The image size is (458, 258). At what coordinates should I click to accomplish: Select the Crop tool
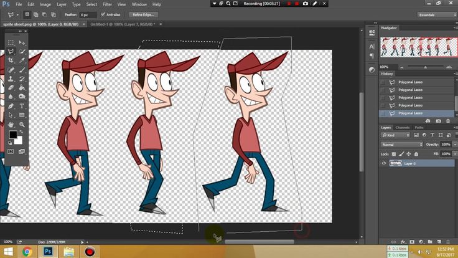11,61
